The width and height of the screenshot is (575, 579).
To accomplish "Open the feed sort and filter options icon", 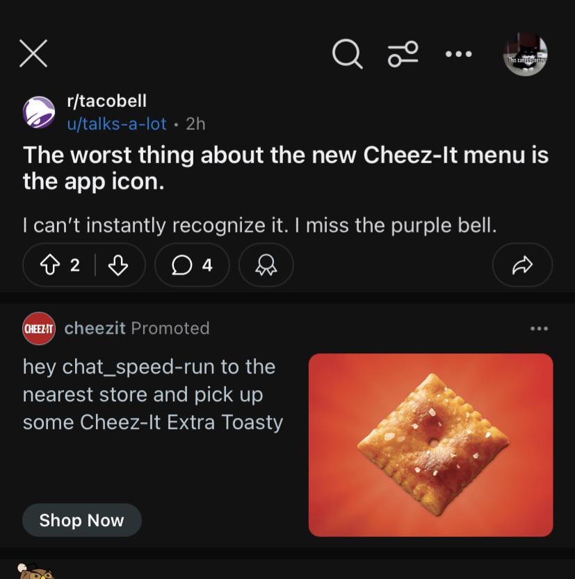I will pos(403,53).
